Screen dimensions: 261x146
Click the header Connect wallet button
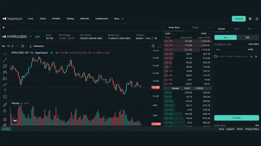pyautogui.click(x=239, y=19)
